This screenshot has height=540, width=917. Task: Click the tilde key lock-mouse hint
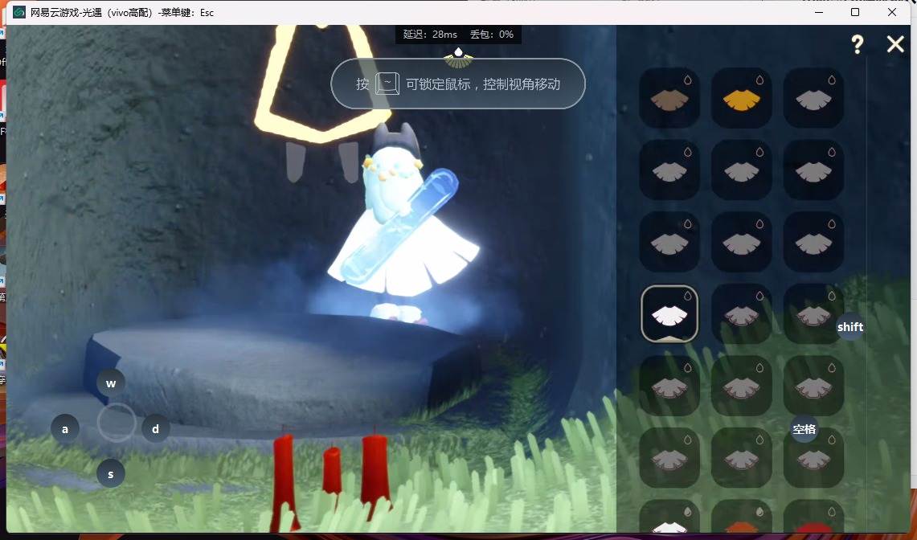(387, 84)
